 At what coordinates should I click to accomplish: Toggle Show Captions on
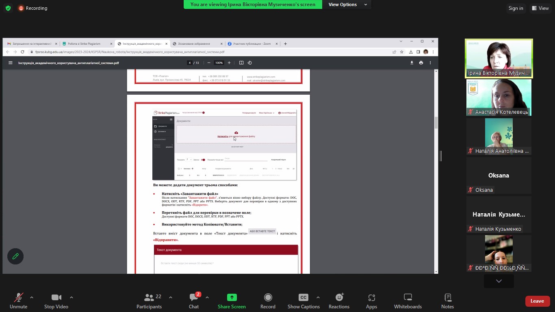303,301
